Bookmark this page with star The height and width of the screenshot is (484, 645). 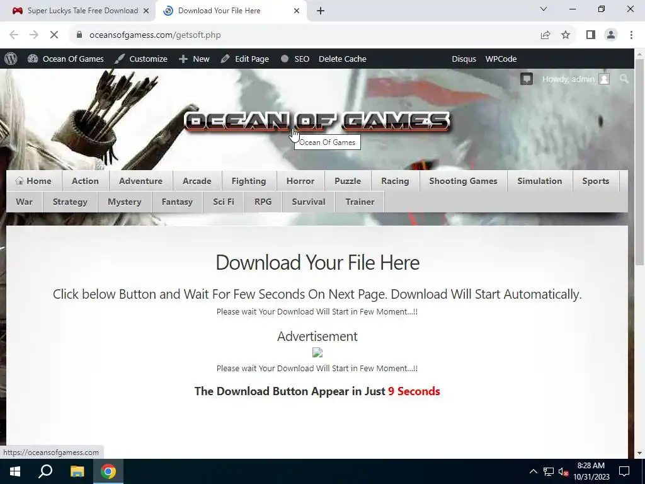[566, 35]
